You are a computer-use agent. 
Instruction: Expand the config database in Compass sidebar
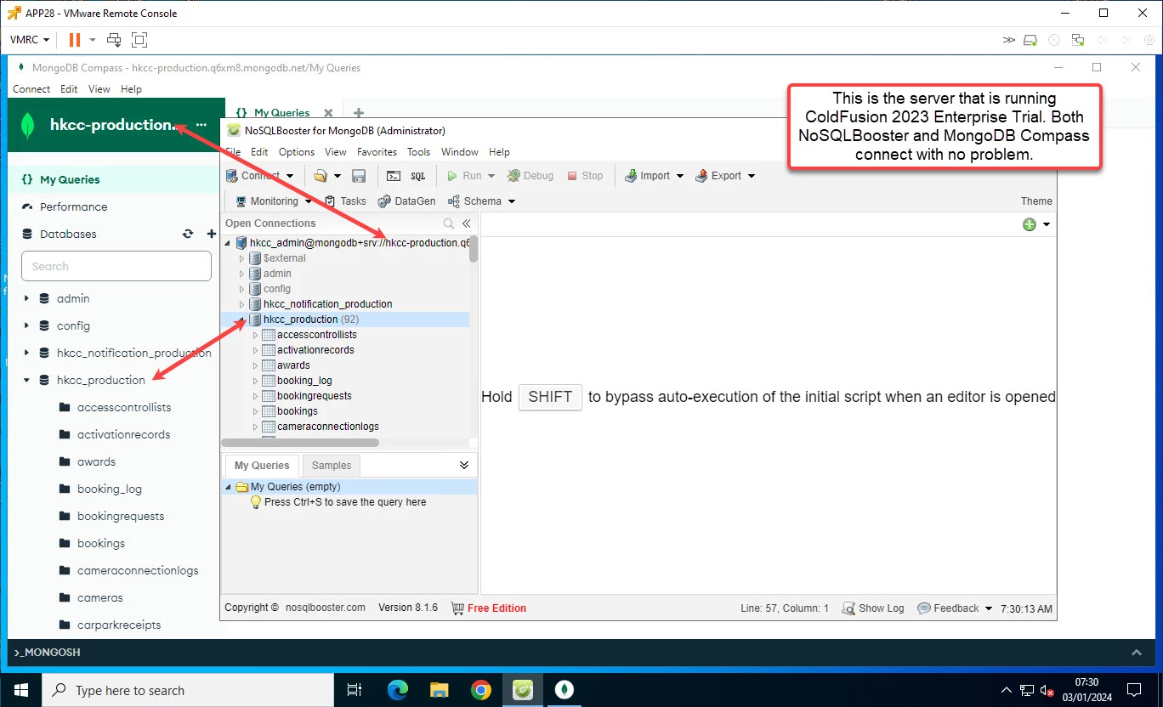tap(26, 325)
